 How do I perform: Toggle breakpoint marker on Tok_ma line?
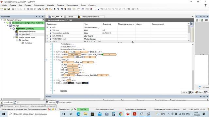point(54,57)
